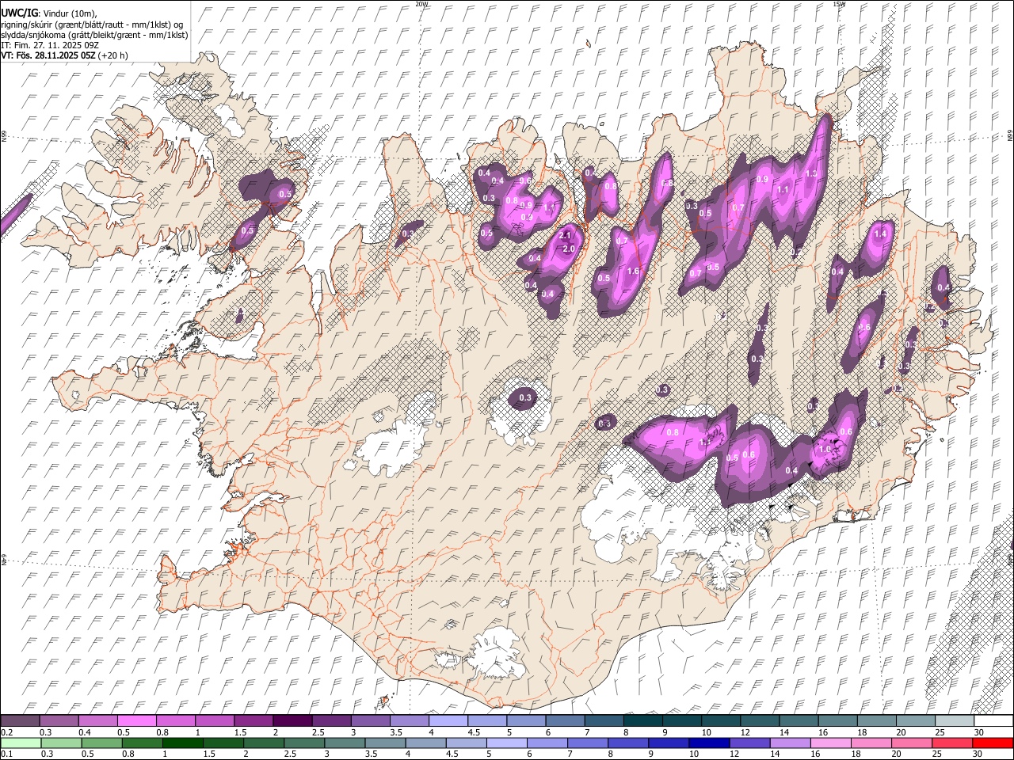Pick the pale green swatch starting at 0.1
The width and height of the screenshot is (1014, 760).
[20, 743]
